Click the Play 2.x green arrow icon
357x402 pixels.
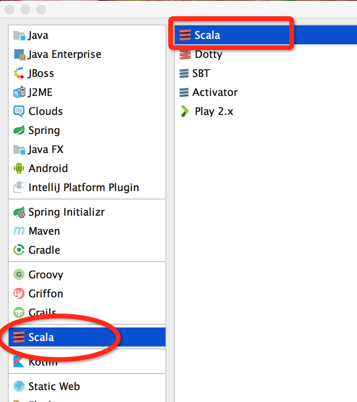click(184, 111)
